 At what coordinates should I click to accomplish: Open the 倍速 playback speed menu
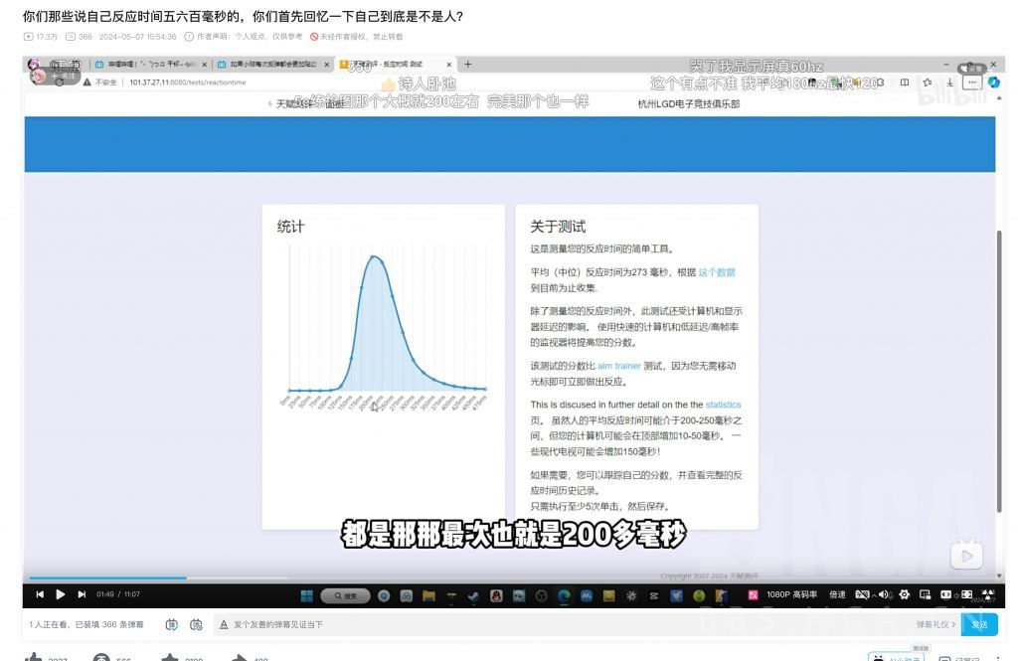click(x=838, y=594)
